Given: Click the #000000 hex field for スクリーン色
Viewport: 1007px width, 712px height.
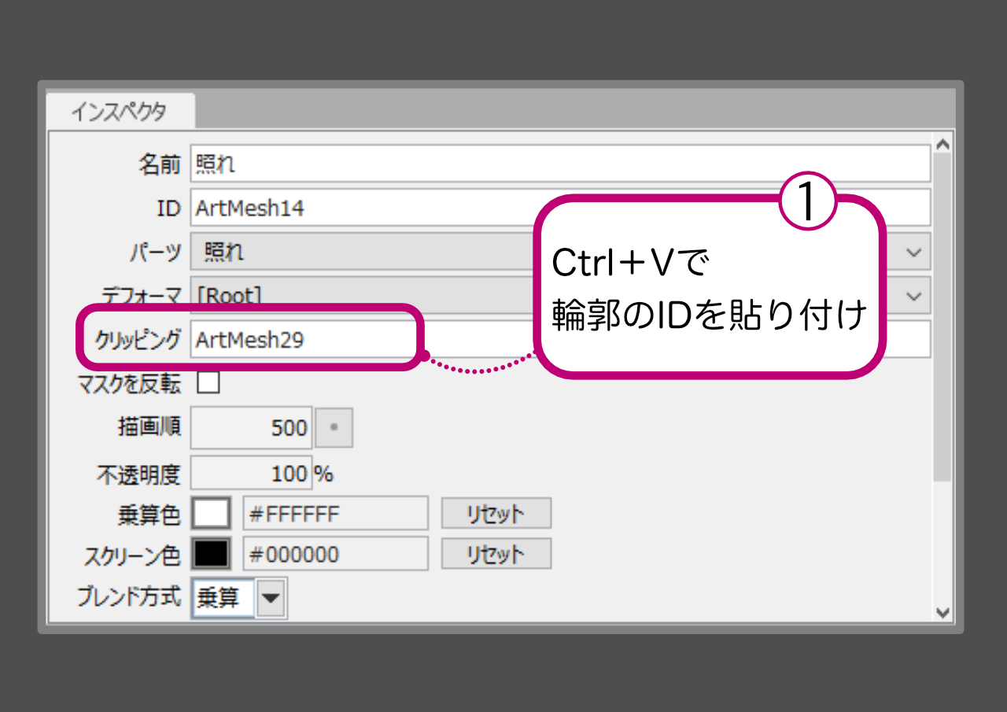Looking at the screenshot, I should 335,553.
